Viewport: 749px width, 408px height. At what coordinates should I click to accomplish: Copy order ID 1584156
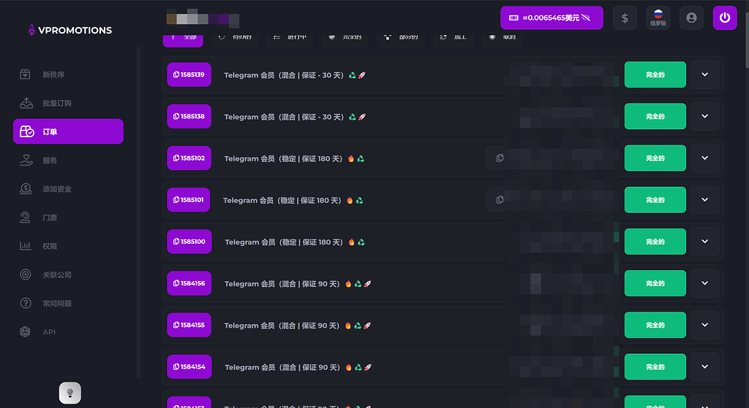pos(189,283)
